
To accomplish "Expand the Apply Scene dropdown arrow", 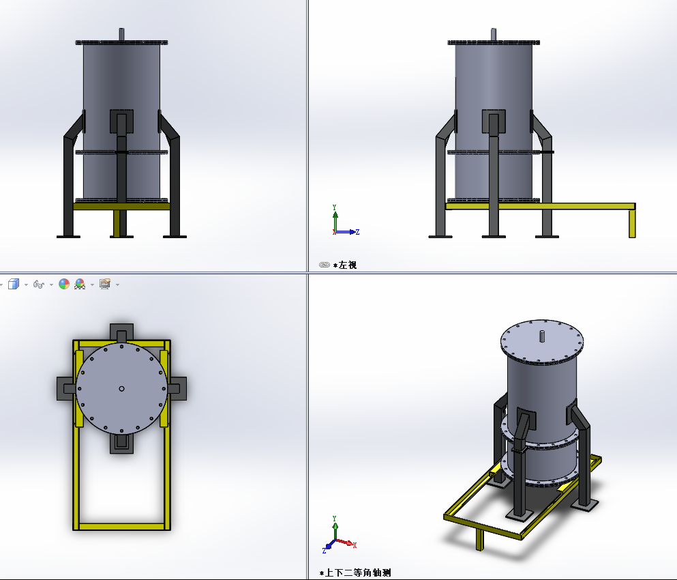I will pyautogui.click(x=92, y=285).
